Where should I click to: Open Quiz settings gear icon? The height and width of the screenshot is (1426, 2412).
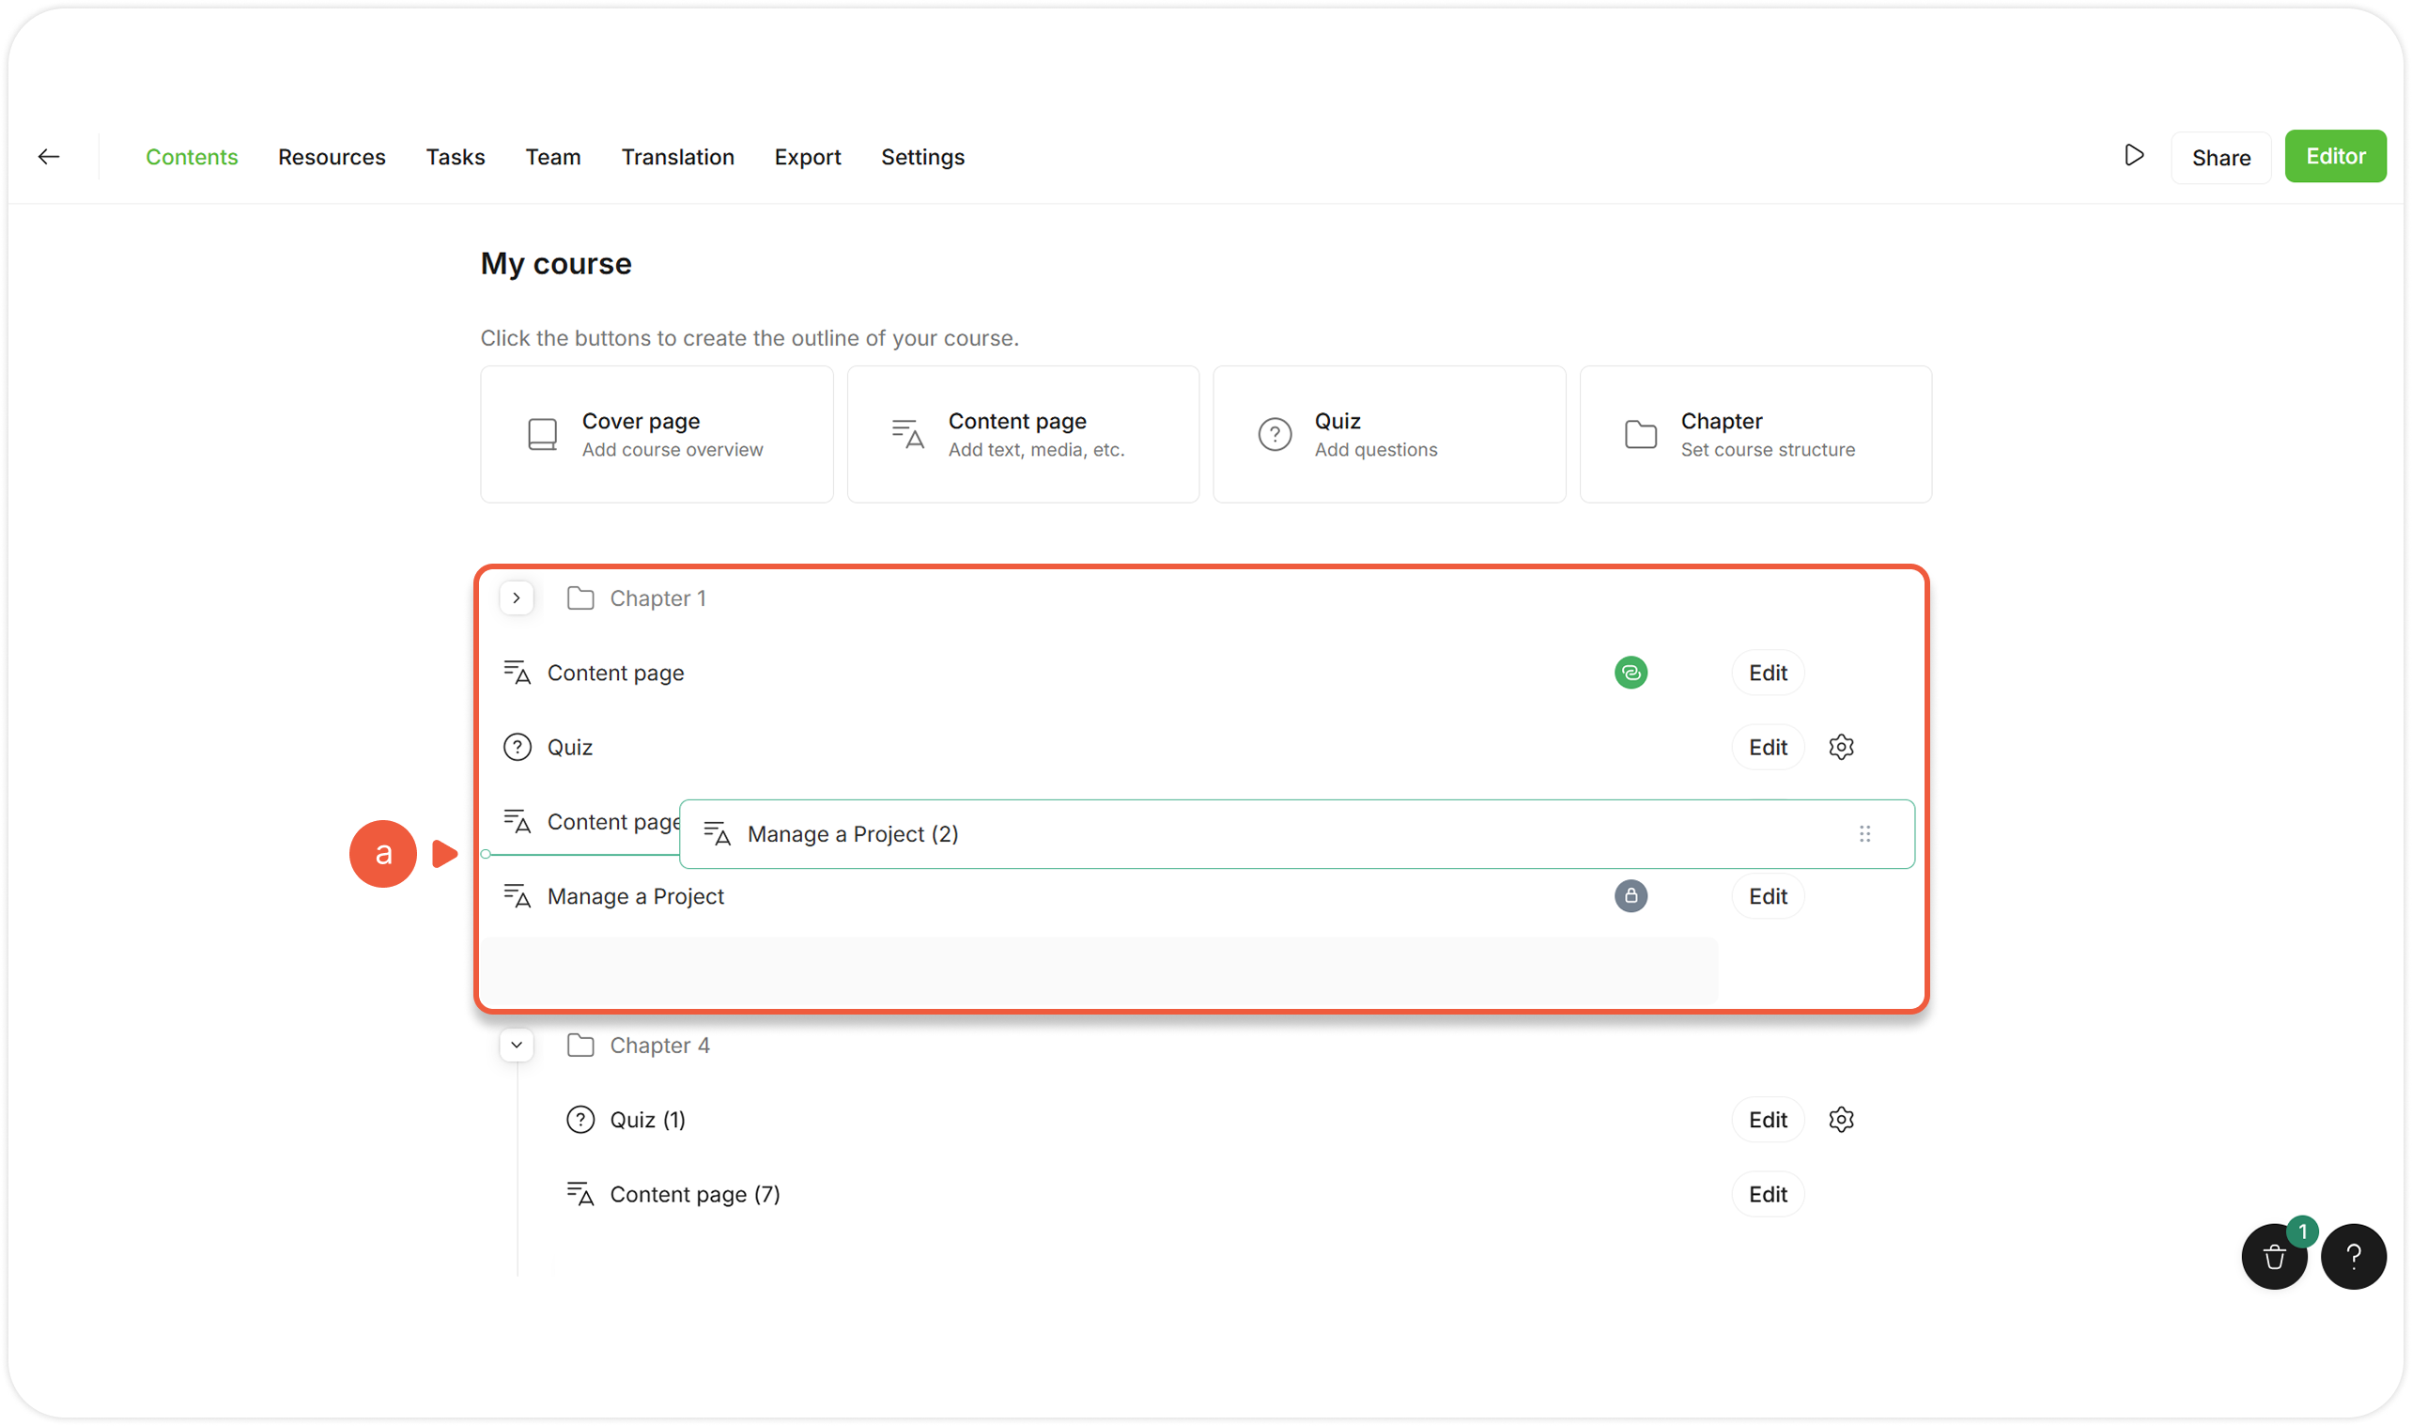point(1840,747)
